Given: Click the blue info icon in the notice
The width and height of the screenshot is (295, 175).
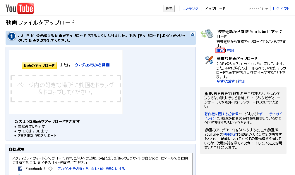Looking at the screenshot, I should point(12,36).
